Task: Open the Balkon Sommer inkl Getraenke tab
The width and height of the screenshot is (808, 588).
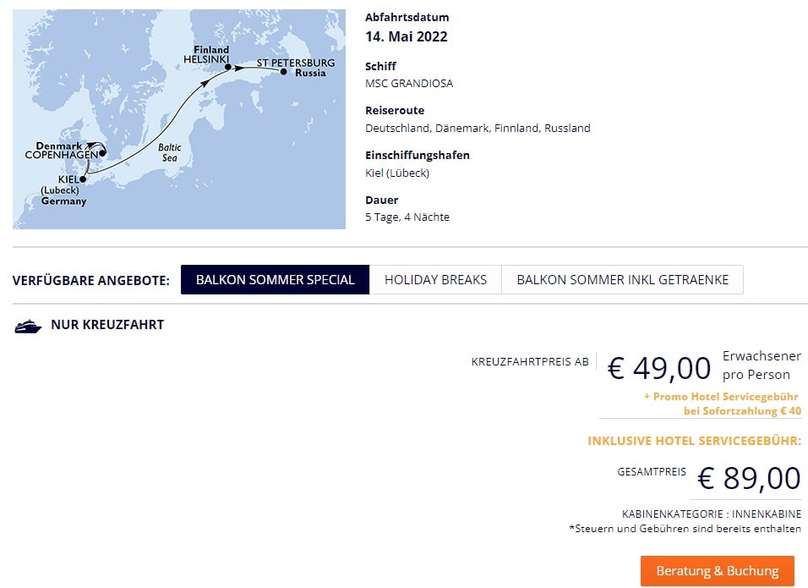Action: pos(622,279)
